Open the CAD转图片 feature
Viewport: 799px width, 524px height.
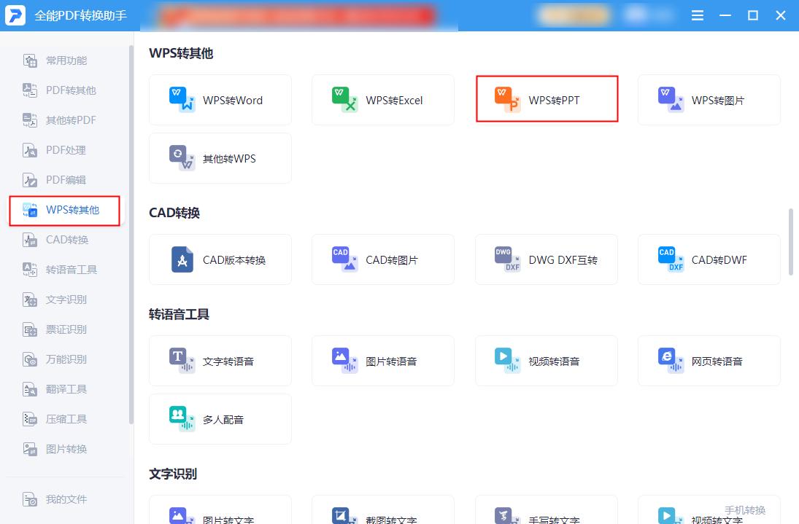[382, 259]
